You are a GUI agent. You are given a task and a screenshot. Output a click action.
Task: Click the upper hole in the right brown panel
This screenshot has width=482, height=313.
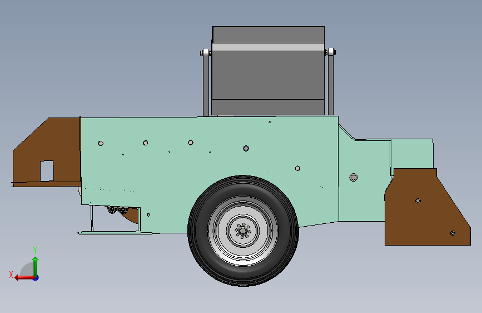click(x=418, y=201)
